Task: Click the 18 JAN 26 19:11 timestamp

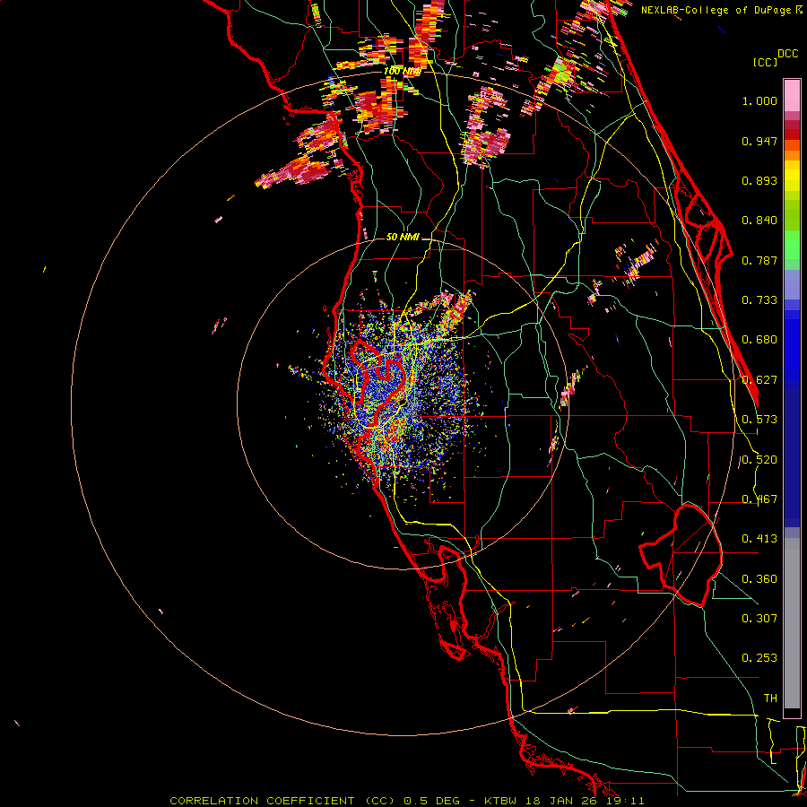Action: tap(585, 801)
